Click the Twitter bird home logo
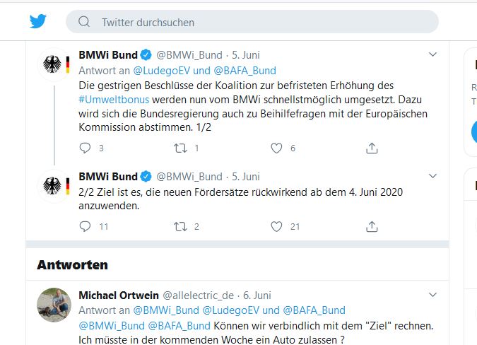 tap(37, 21)
